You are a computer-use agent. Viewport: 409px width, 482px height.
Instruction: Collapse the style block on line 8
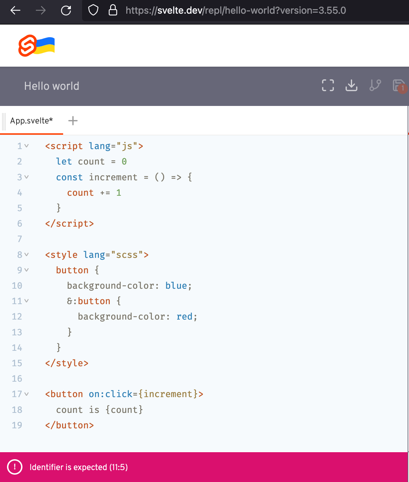coord(27,255)
